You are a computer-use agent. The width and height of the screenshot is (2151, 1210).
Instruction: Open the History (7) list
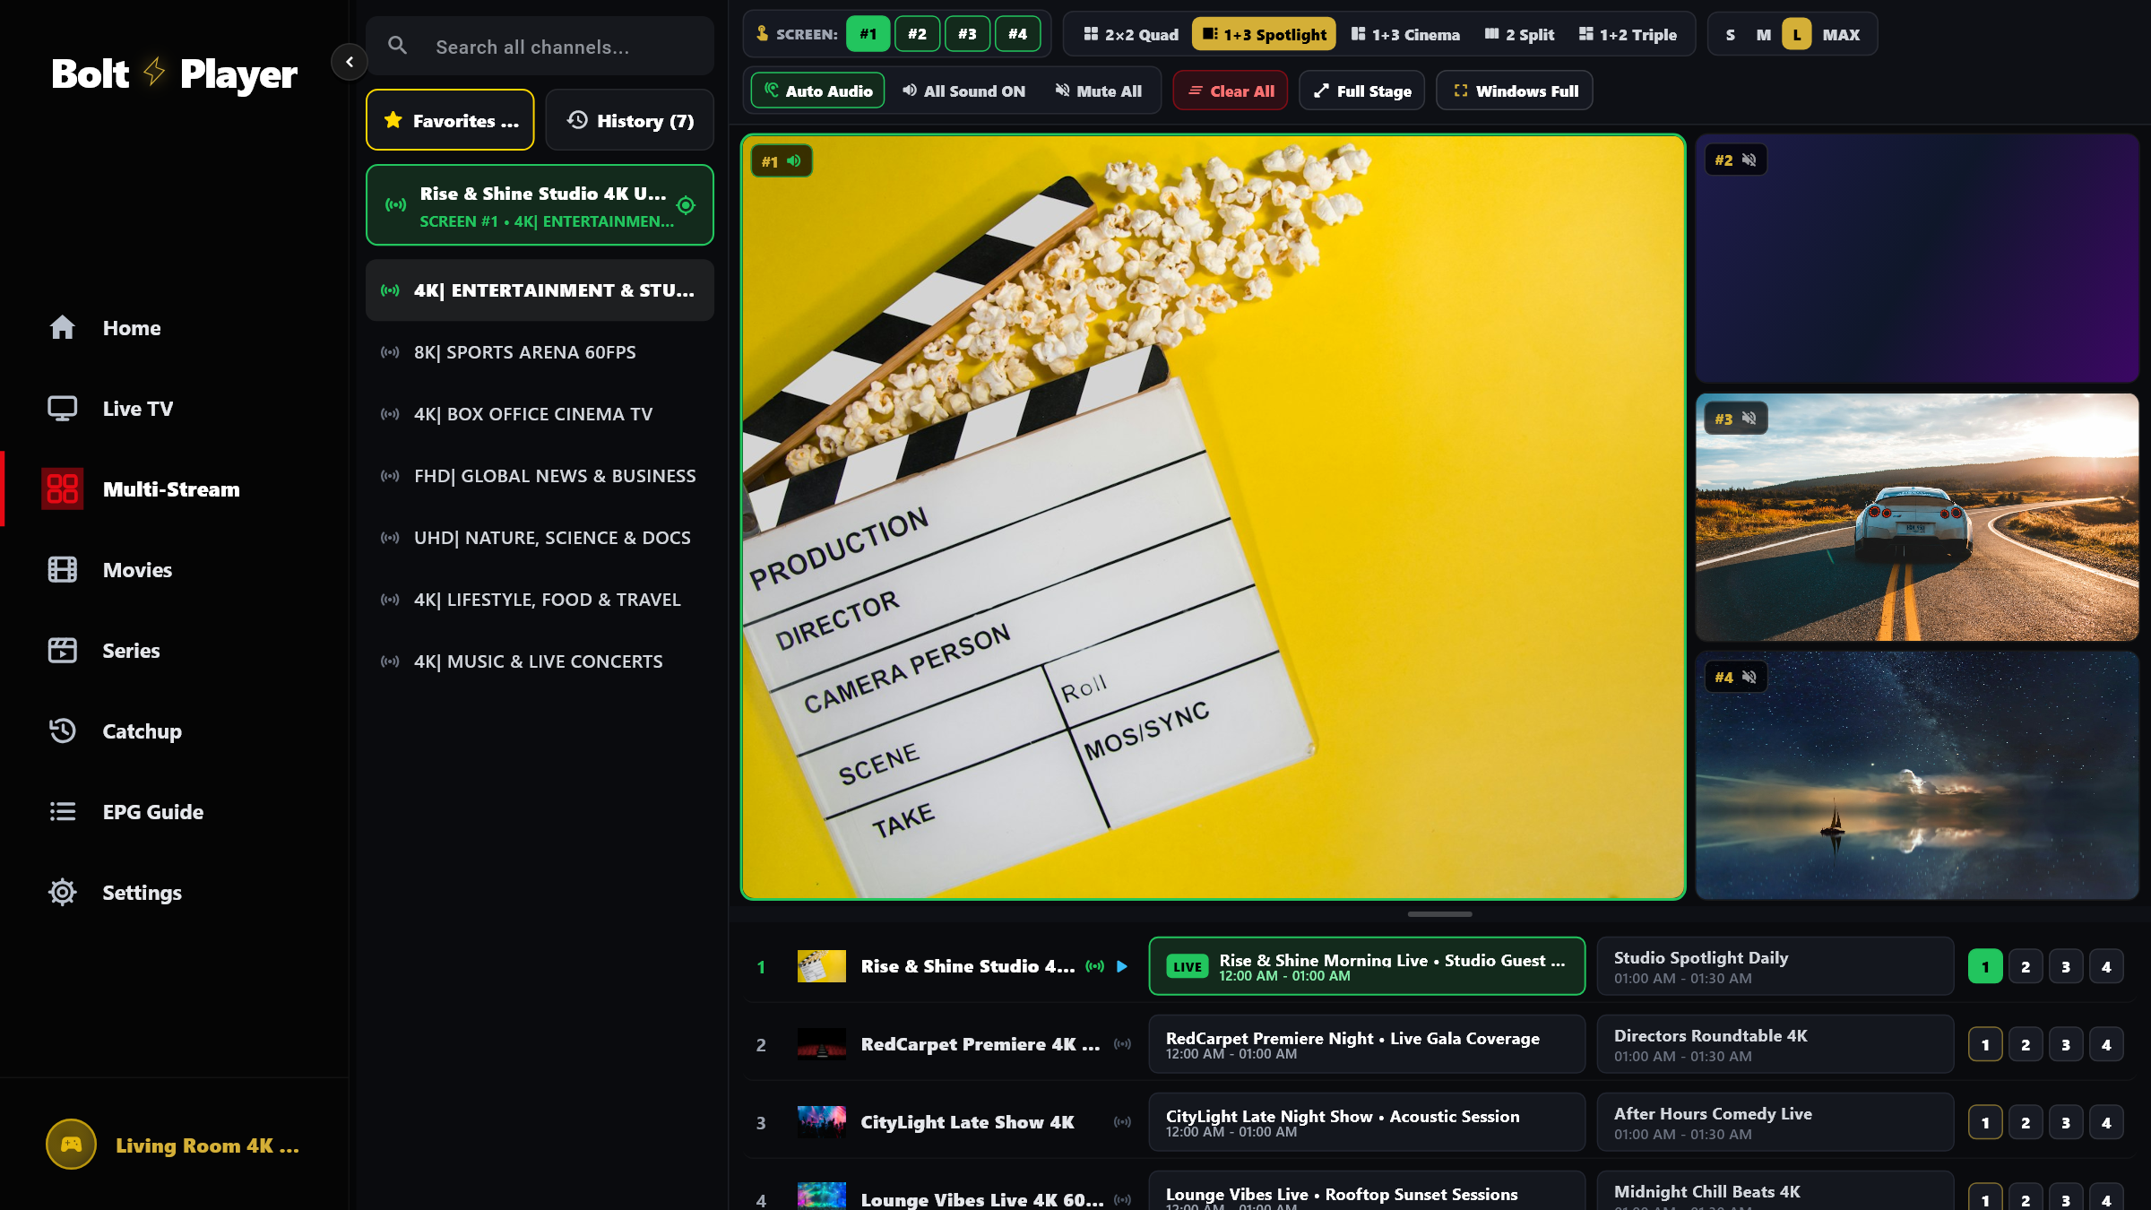[x=629, y=120]
